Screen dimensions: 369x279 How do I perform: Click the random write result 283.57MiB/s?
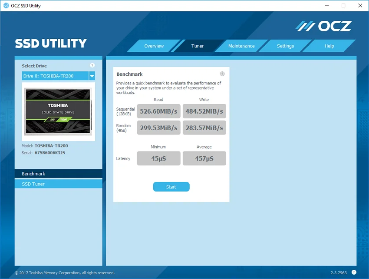(204, 128)
